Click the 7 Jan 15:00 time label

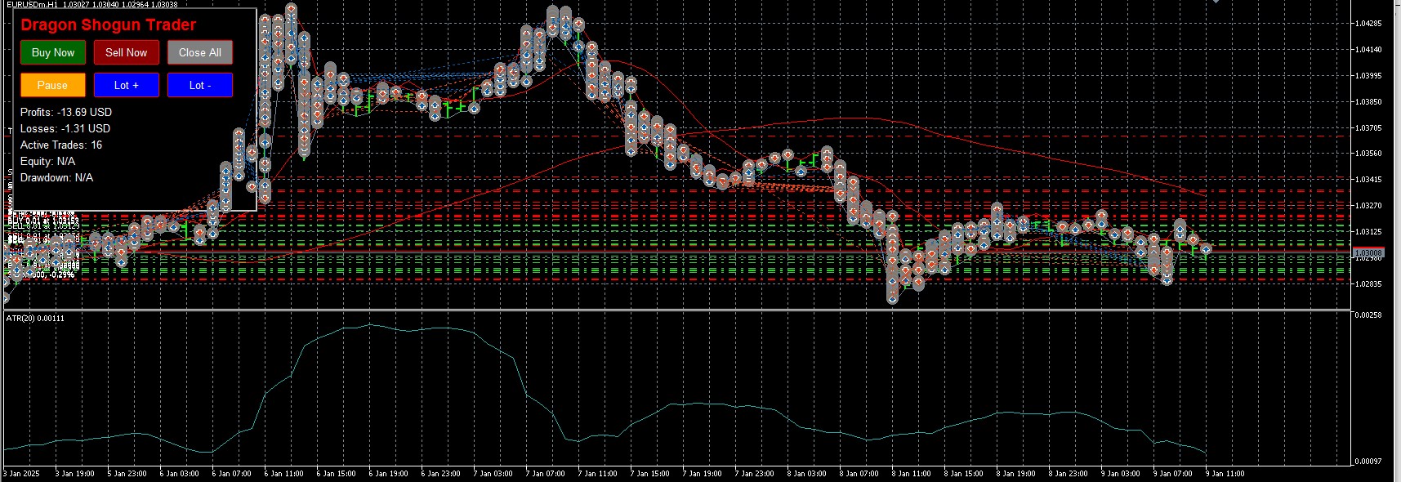pyautogui.click(x=650, y=473)
